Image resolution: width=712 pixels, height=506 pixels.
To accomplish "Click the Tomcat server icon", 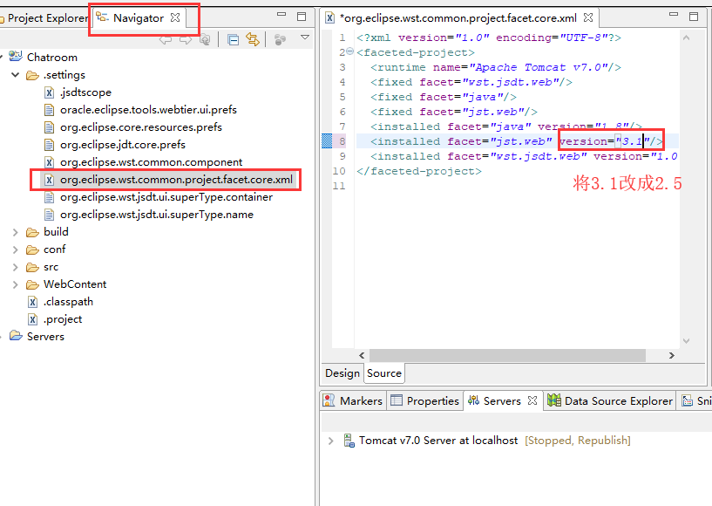I will [x=349, y=441].
